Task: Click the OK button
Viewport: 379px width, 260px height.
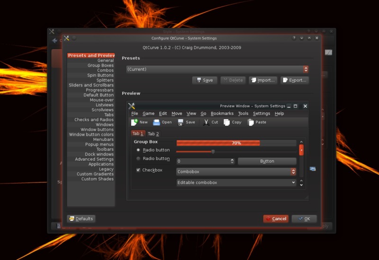Action: coord(304,218)
